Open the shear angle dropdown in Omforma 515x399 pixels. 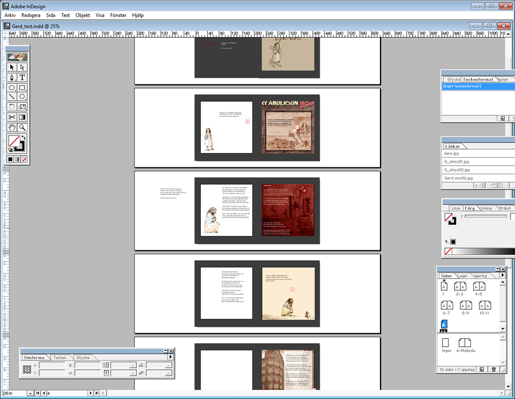[168, 373]
